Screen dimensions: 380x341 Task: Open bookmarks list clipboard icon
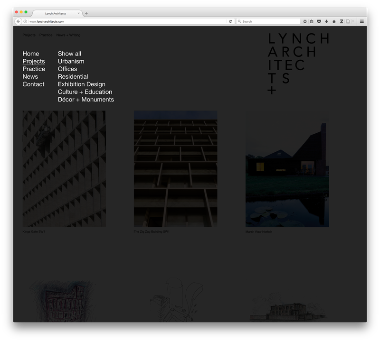312,21
